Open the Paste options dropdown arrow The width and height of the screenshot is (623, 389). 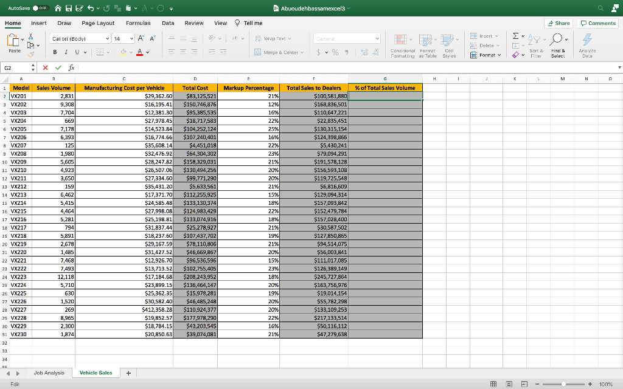click(x=23, y=40)
